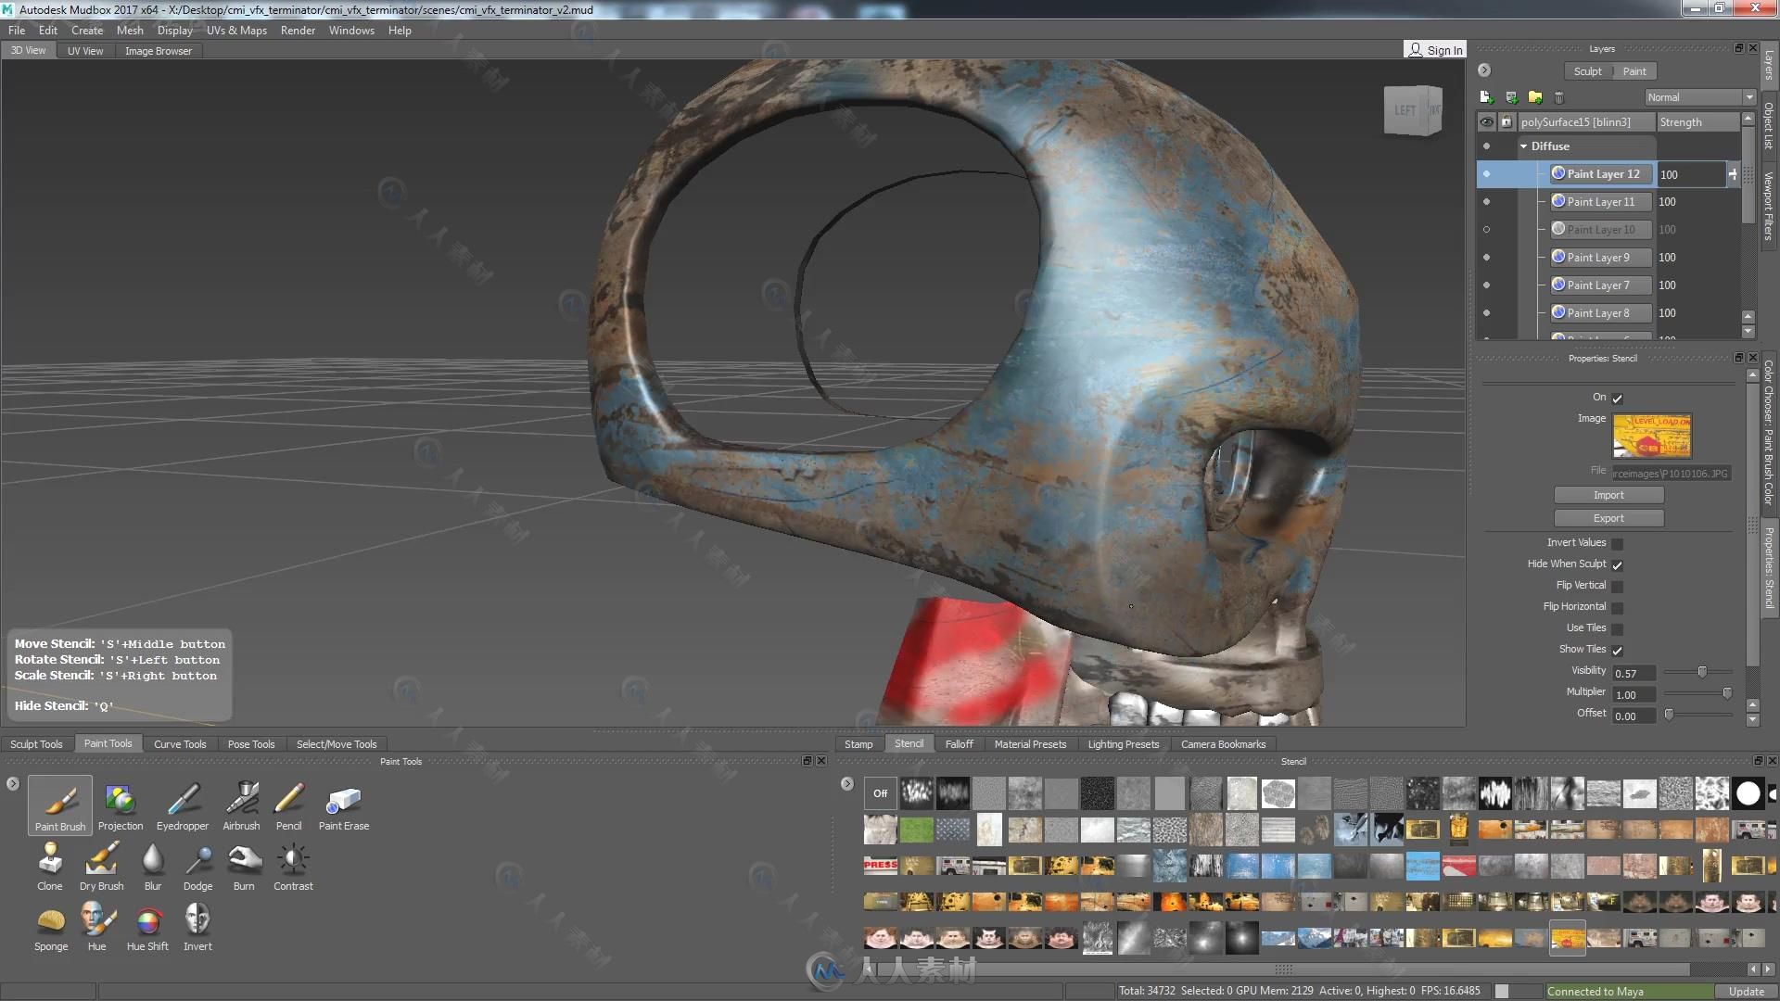1780x1001 pixels.
Task: Select the Burn tool
Action: 244,866
